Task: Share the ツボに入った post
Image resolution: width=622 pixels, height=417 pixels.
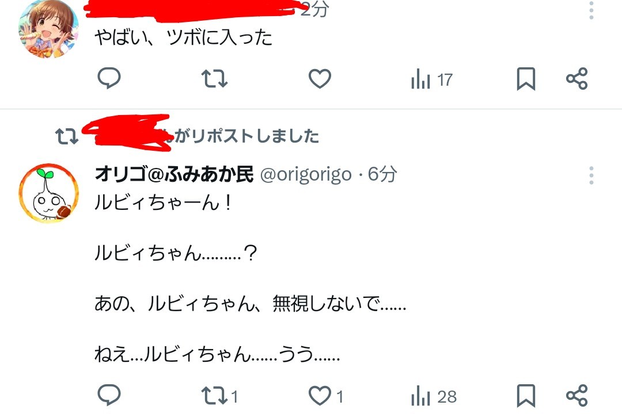Action: (577, 78)
